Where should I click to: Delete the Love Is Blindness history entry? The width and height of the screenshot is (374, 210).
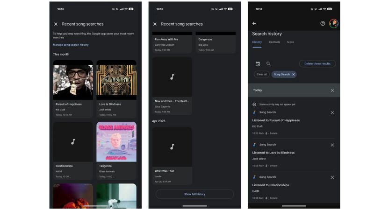(x=332, y=145)
